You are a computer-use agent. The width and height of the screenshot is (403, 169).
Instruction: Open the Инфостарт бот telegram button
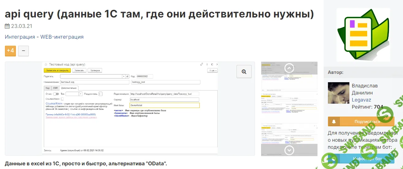pyautogui.click(x=361, y=159)
